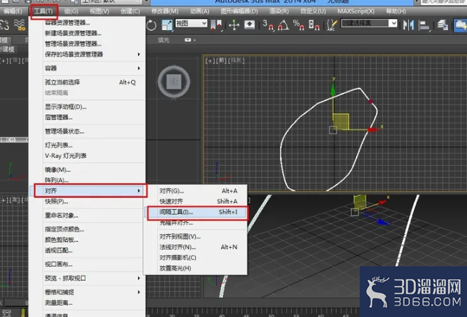Open the 组(G) menu
The image size is (467, 317).
click(x=72, y=11)
